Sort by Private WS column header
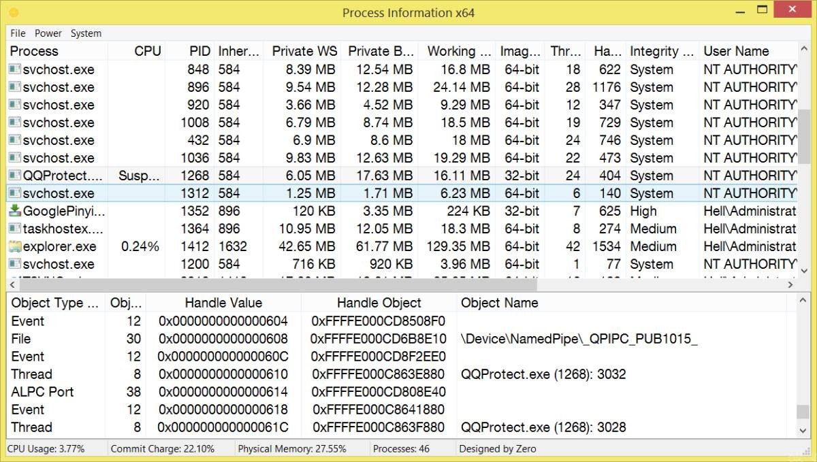 [x=304, y=51]
